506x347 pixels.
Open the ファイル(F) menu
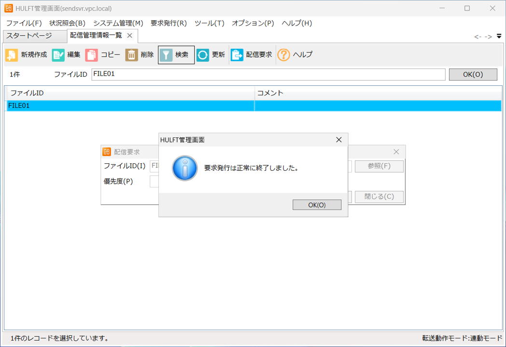(24, 23)
